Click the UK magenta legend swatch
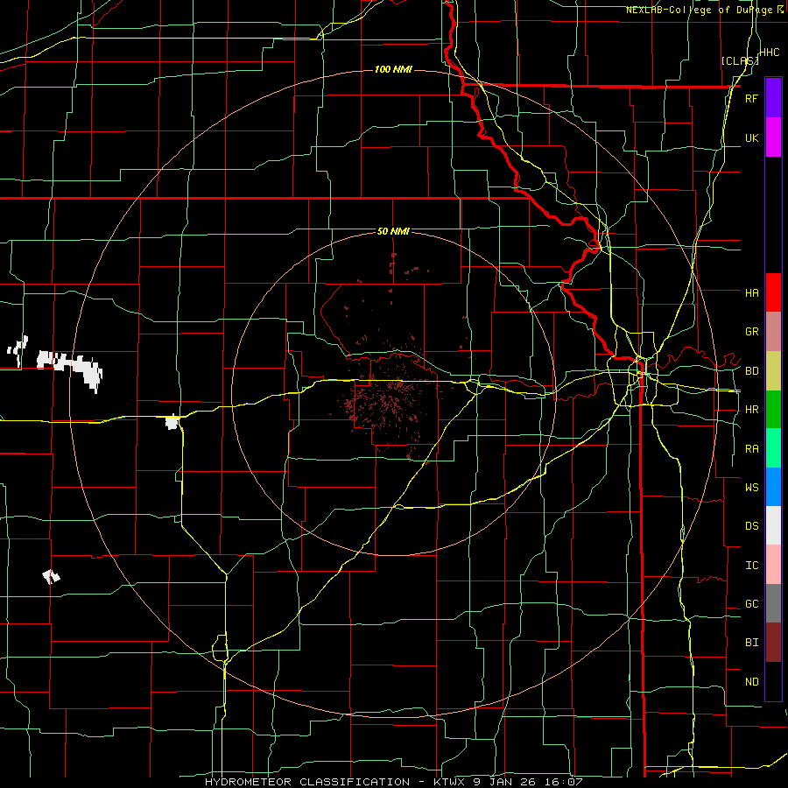The width and height of the screenshot is (788, 788). [x=773, y=137]
